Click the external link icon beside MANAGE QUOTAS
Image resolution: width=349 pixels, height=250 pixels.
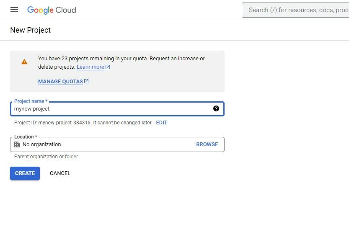click(x=86, y=81)
